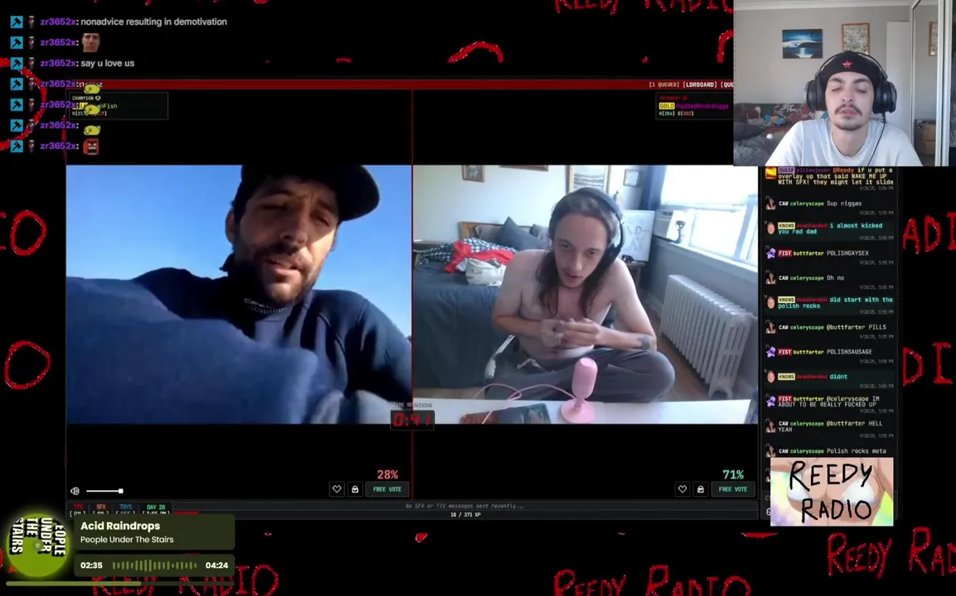Click the avatar beside the 'didnt' chat message
Image resolution: width=956 pixels, height=596 pixels.
point(770,377)
